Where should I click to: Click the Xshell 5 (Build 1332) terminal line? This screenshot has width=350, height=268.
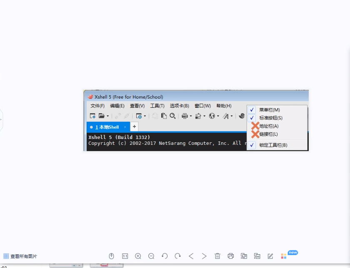(x=119, y=137)
